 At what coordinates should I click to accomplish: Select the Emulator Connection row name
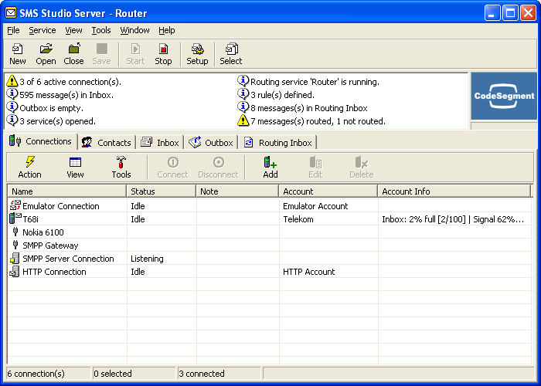pos(61,206)
